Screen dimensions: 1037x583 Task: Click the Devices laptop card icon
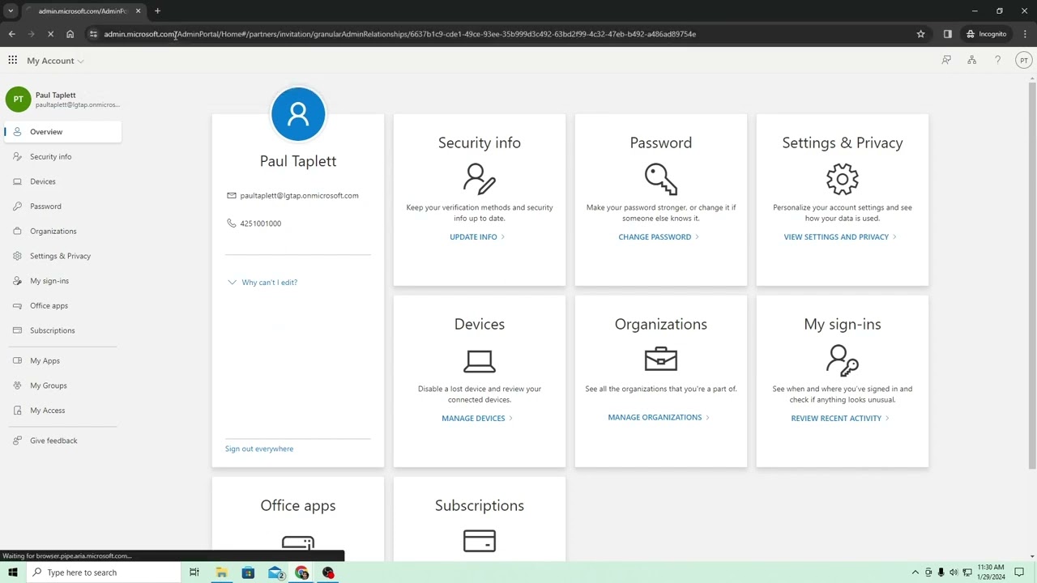(480, 361)
